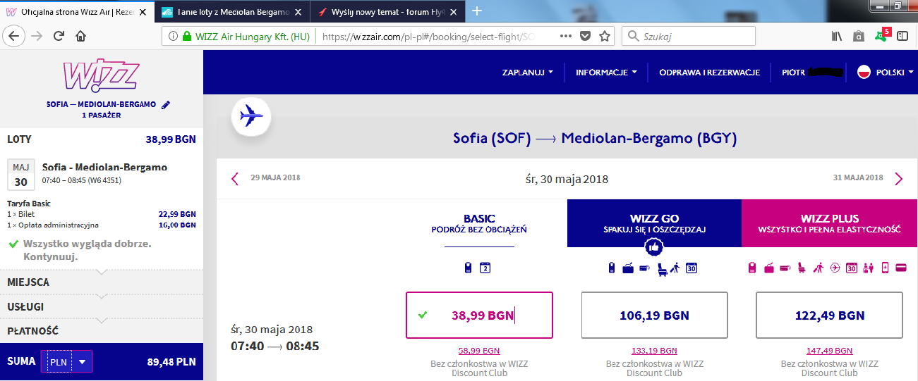Click the airplane icon above the flight list
The width and height of the screenshot is (918, 381).
click(x=251, y=115)
